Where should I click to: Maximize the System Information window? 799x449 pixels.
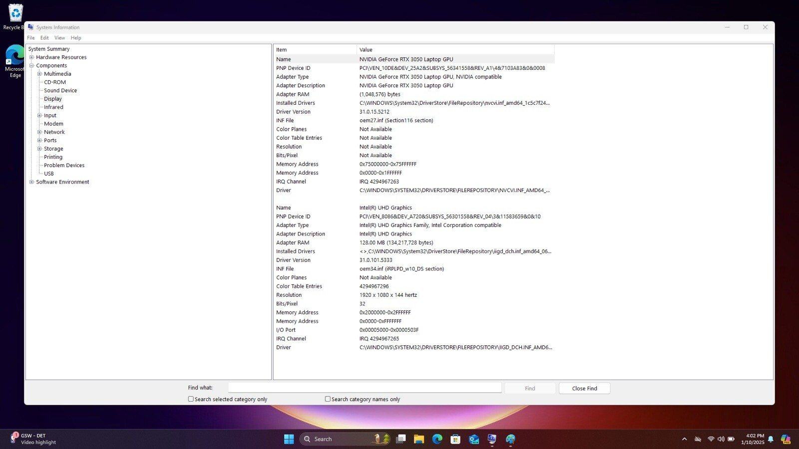[746, 27]
